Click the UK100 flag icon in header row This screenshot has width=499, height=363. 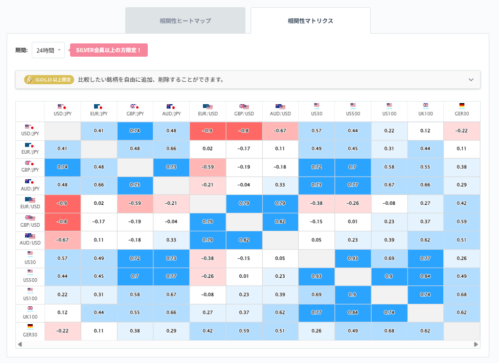click(x=425, y=106)
